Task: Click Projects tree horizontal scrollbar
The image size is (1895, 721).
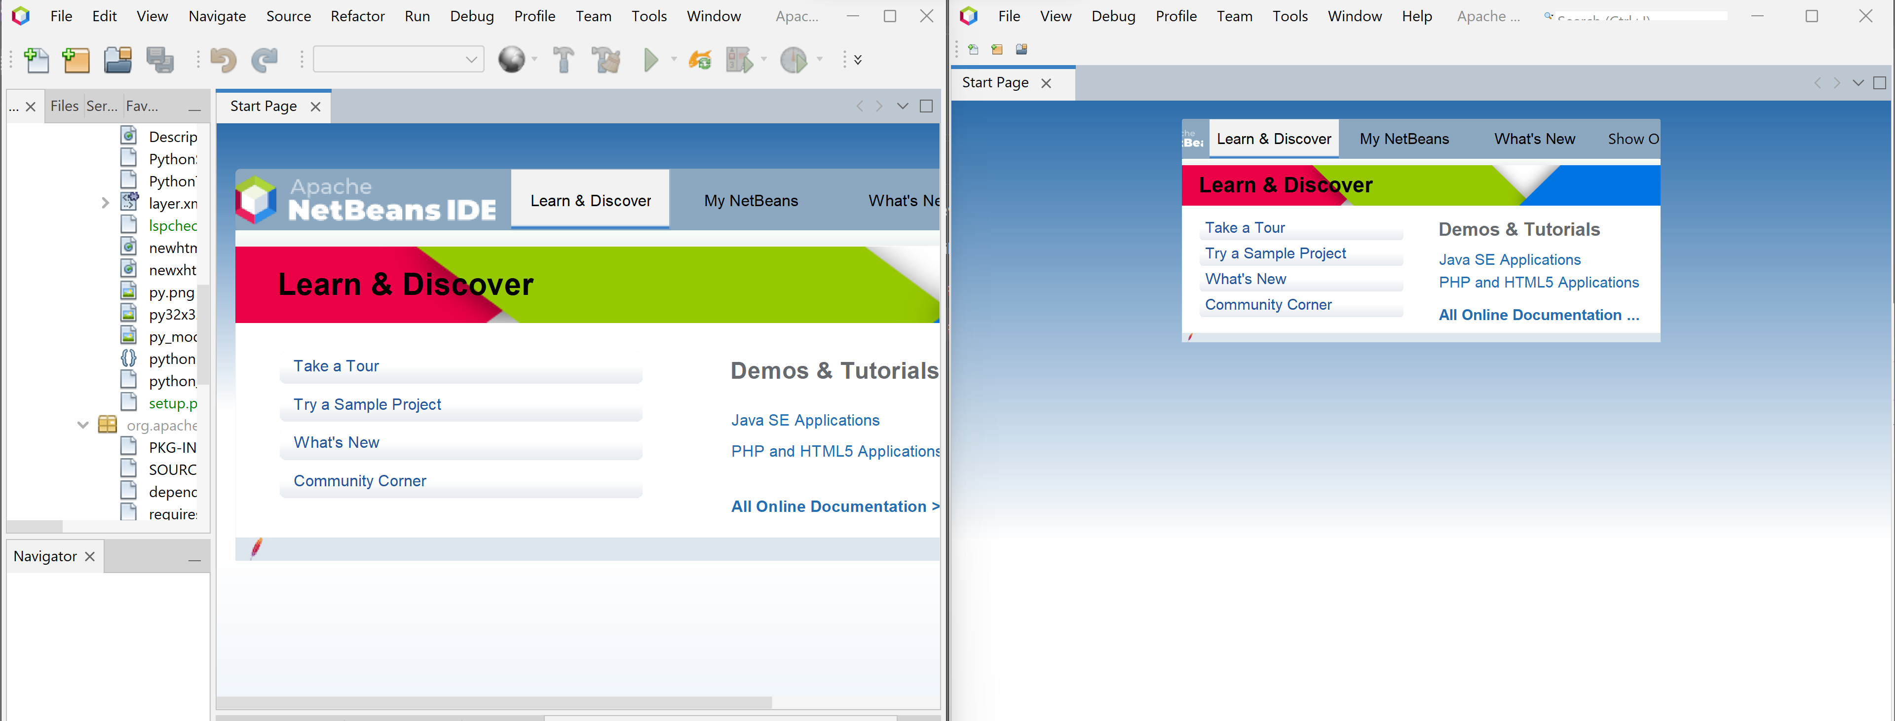Action: [x=35, y=526]
